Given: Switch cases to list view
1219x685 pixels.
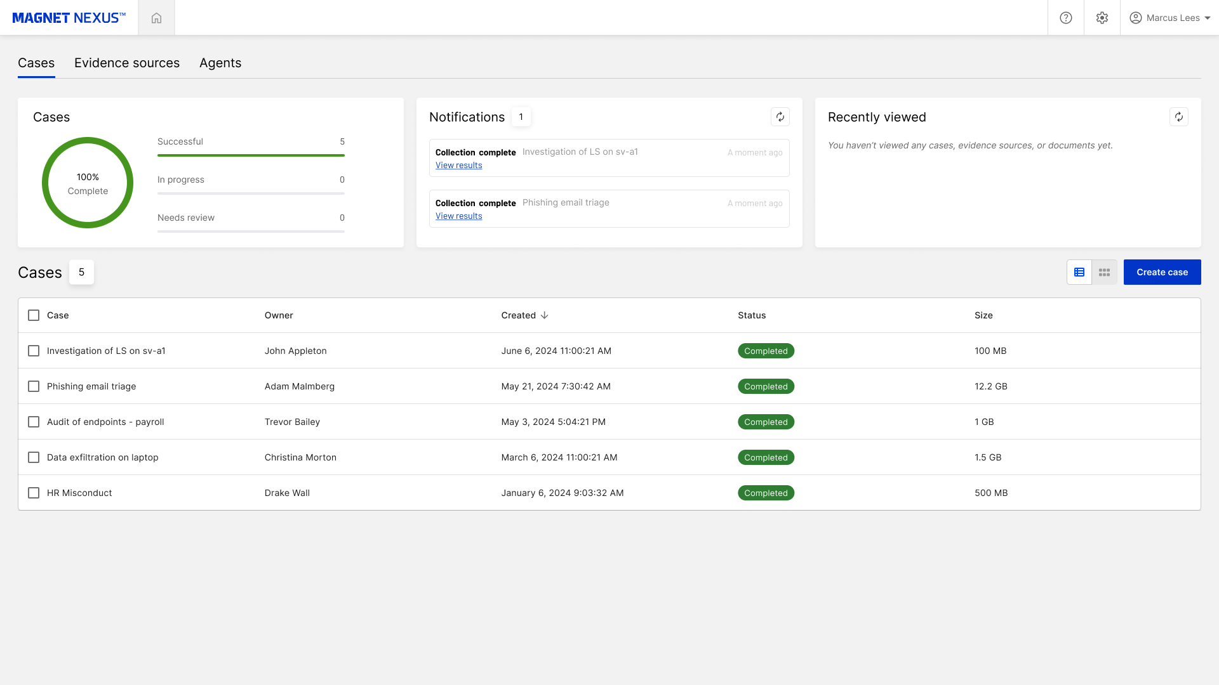Looking at the screenshot, I should (x=1079, y=271).
